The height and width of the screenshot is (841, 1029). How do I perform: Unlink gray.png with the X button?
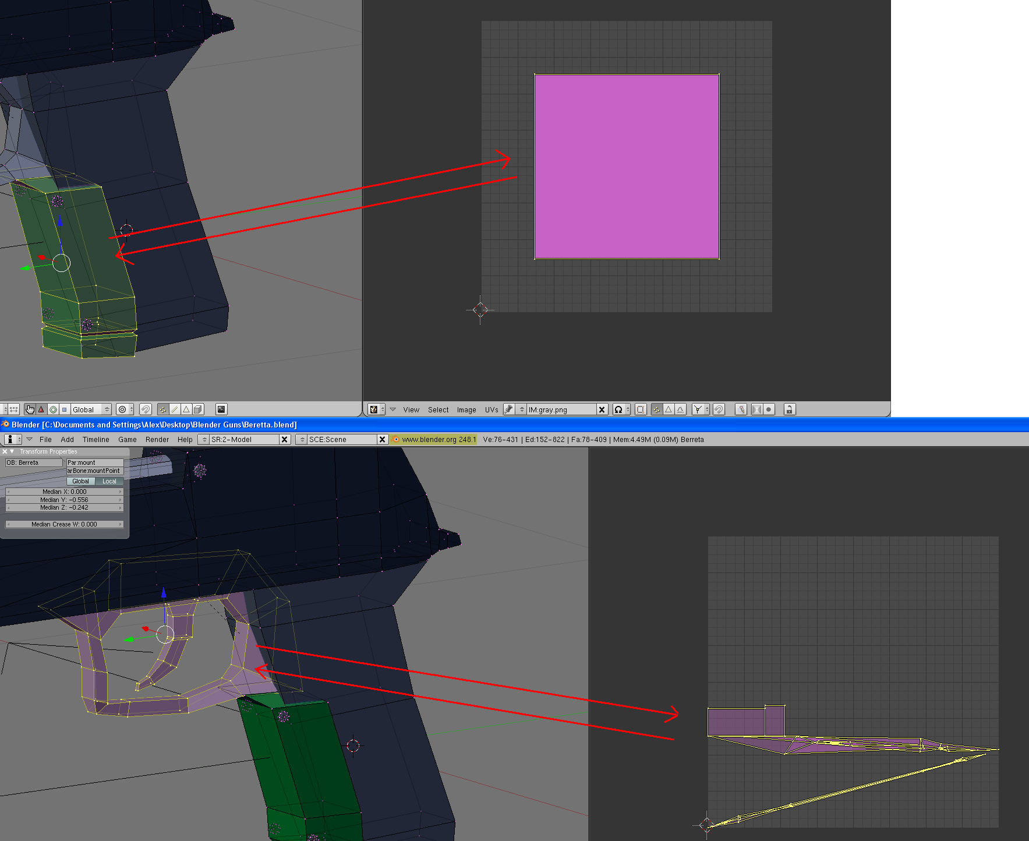pos(602,409)
